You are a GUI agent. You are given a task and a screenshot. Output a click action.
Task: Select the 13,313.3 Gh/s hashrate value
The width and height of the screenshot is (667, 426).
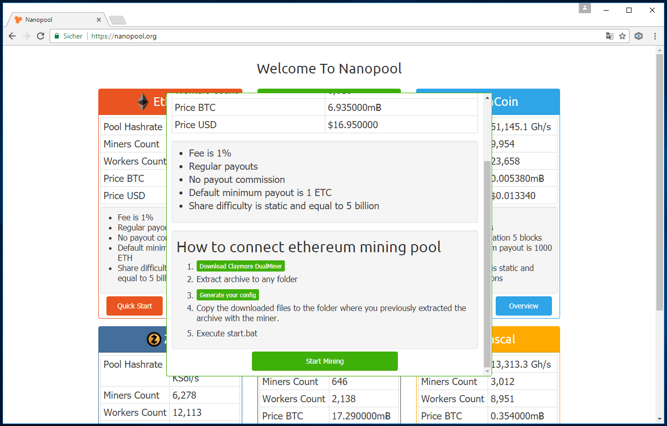521,365
